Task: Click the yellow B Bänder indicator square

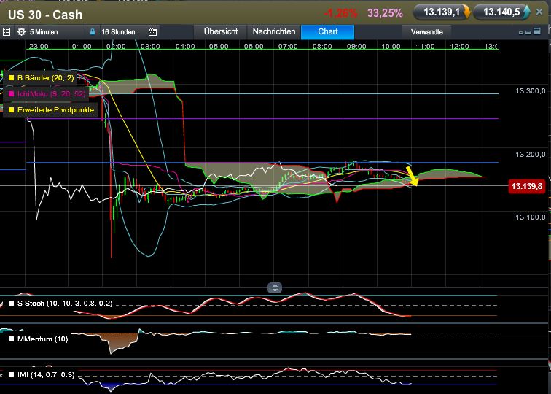Action: point(11,77)
